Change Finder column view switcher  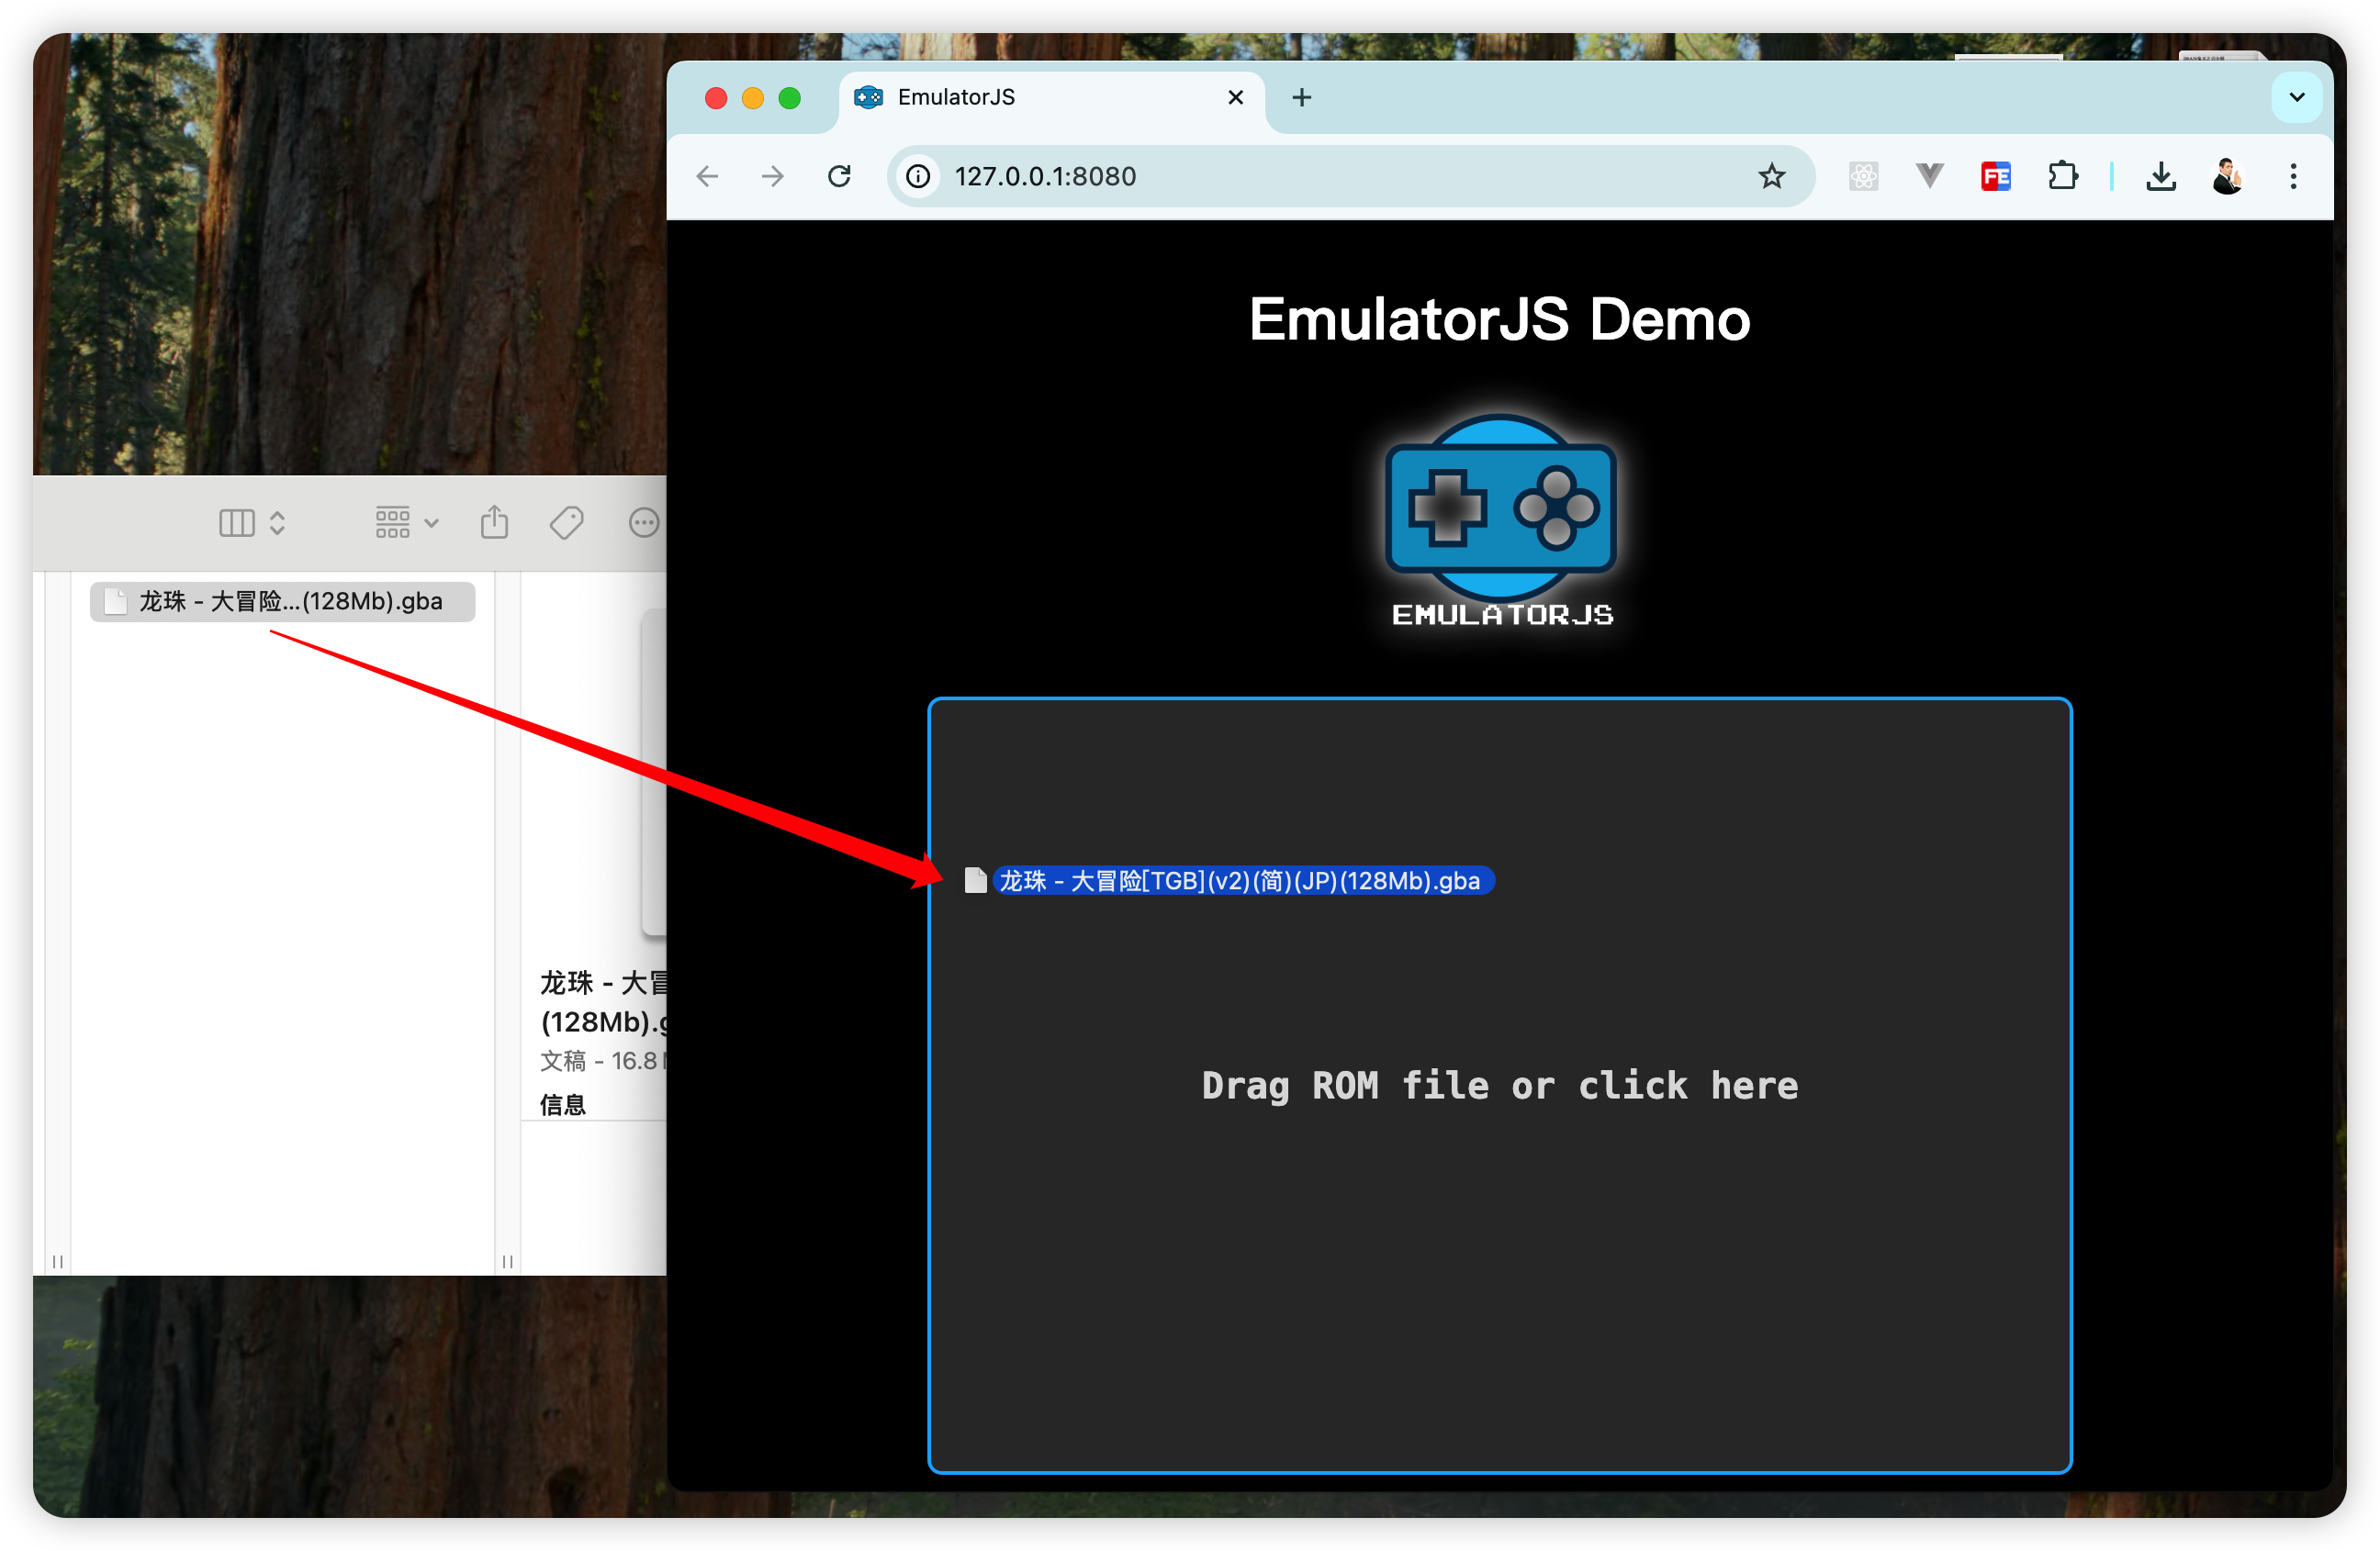(x=252, y=521)
